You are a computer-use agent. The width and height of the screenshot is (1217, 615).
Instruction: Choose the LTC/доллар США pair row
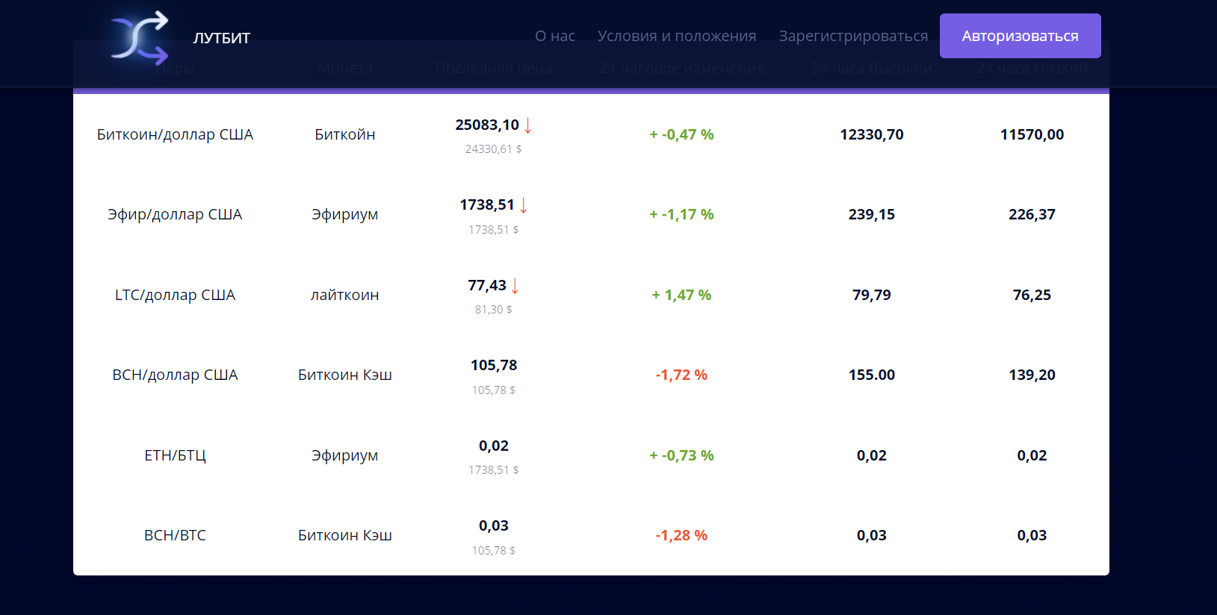(x=175, y=295)
